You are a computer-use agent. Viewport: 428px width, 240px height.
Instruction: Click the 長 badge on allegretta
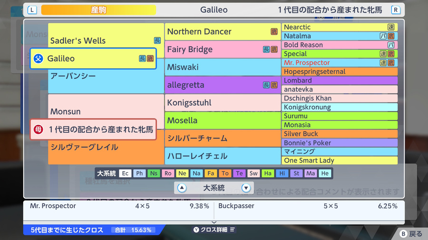(x=266, y=85)
